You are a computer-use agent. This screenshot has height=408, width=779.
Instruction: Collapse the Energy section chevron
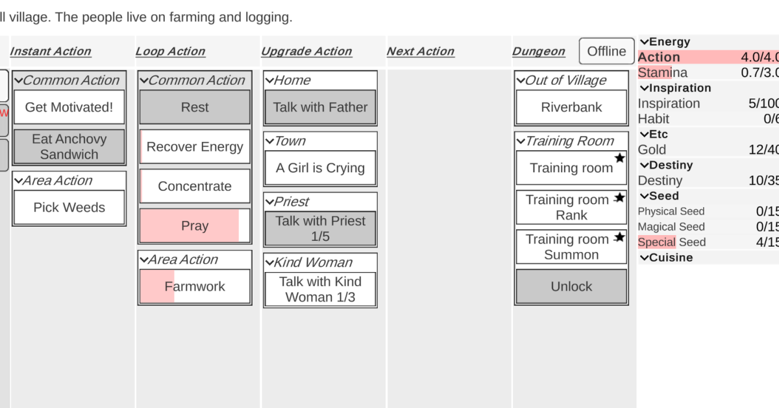pos(644,42)
